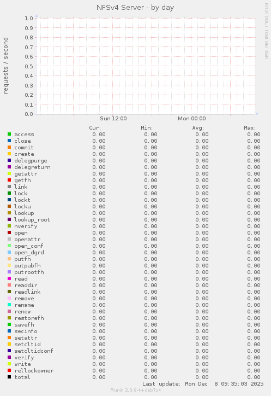Select the 'readlink' legend label
This screenshot has height=396, width=271.
pos(27,292)
